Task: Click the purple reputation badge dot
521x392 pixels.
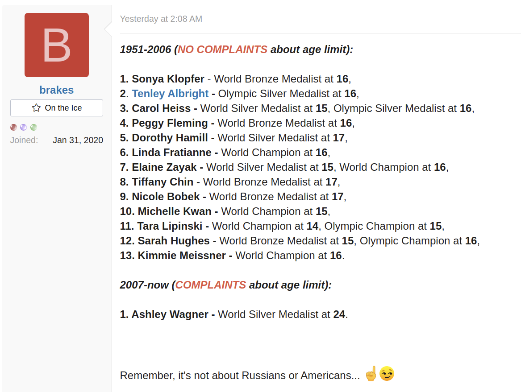Action: (24, 128)
